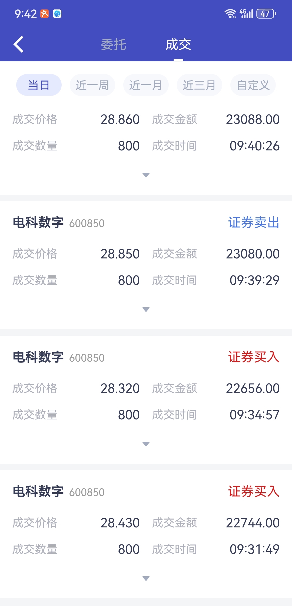Switch to the 委托 tab
Image resolution: width=292 pixels, height=606 pixels.
pos(114,45)
